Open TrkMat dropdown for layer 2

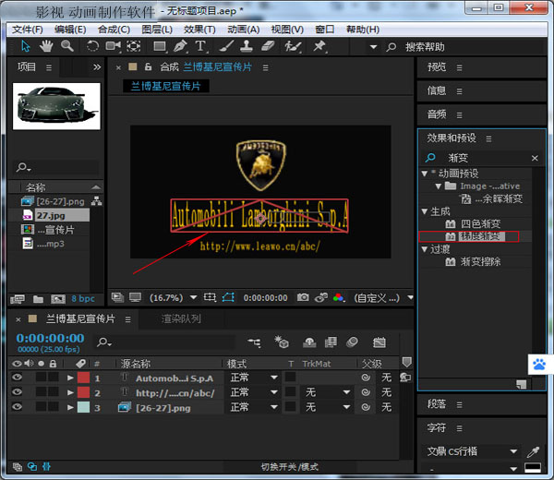(327, 392)
